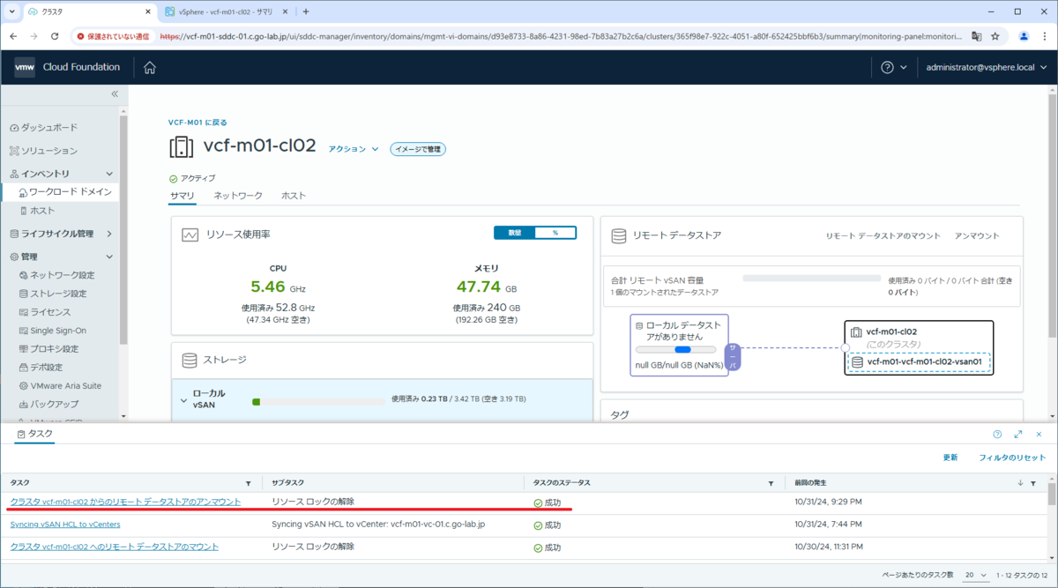Viewport: 1058px width, 588px height.
Task: Filter the 前回の発生 column
Action: pos(1033,483)
